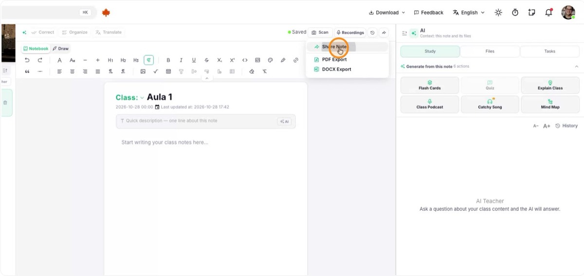
Task: Insert a math formula (square root icon)
Action: coord(156,72)
